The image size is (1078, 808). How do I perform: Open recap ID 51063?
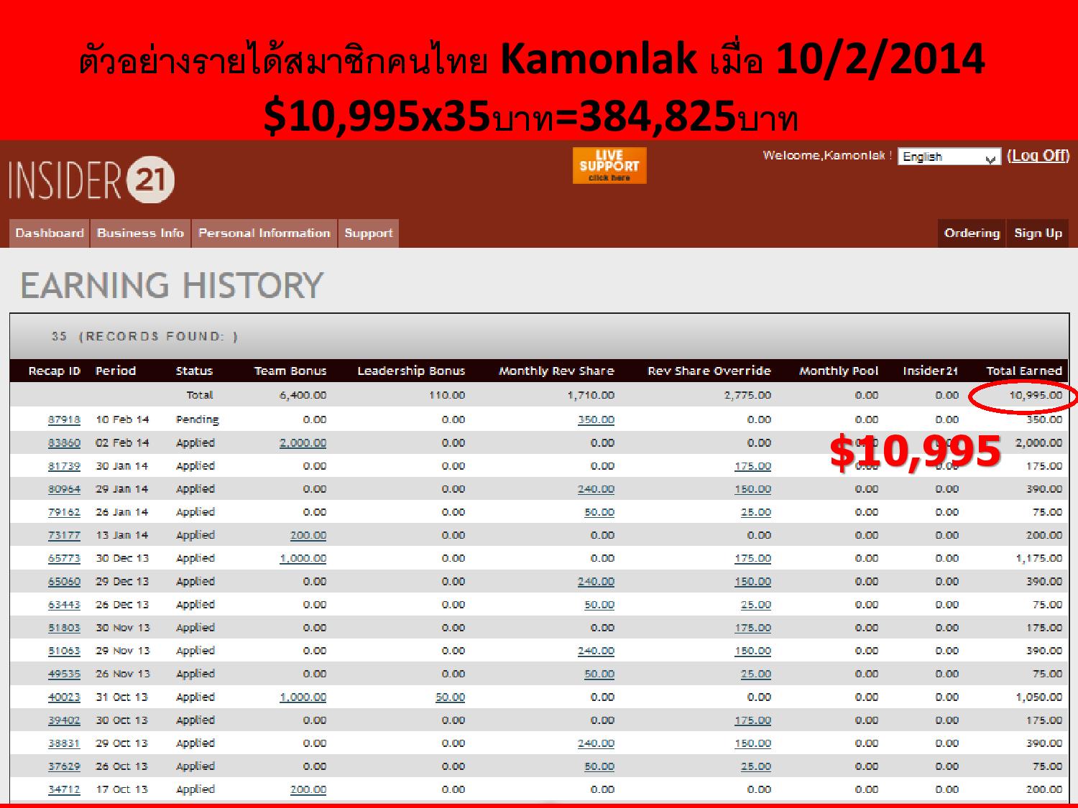click(x=64, y=651)
